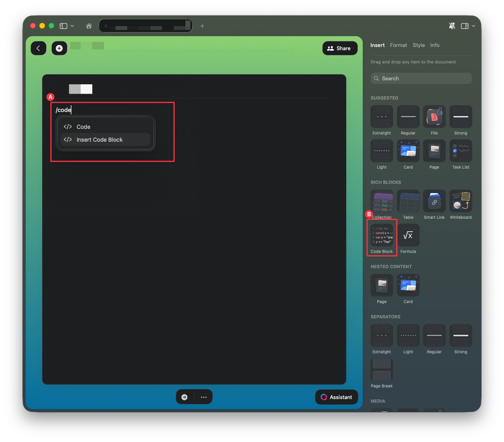The height and width of the screenshot is (442, 504).
Task: Open the Assistant
Action: click(x=336, y=397)
